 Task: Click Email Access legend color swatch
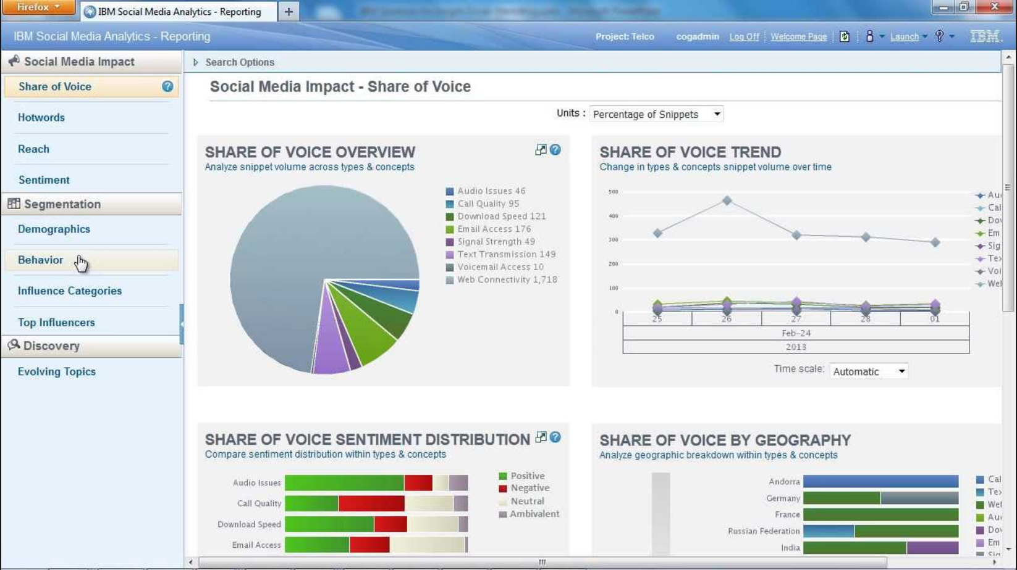(x=450, y=229)
